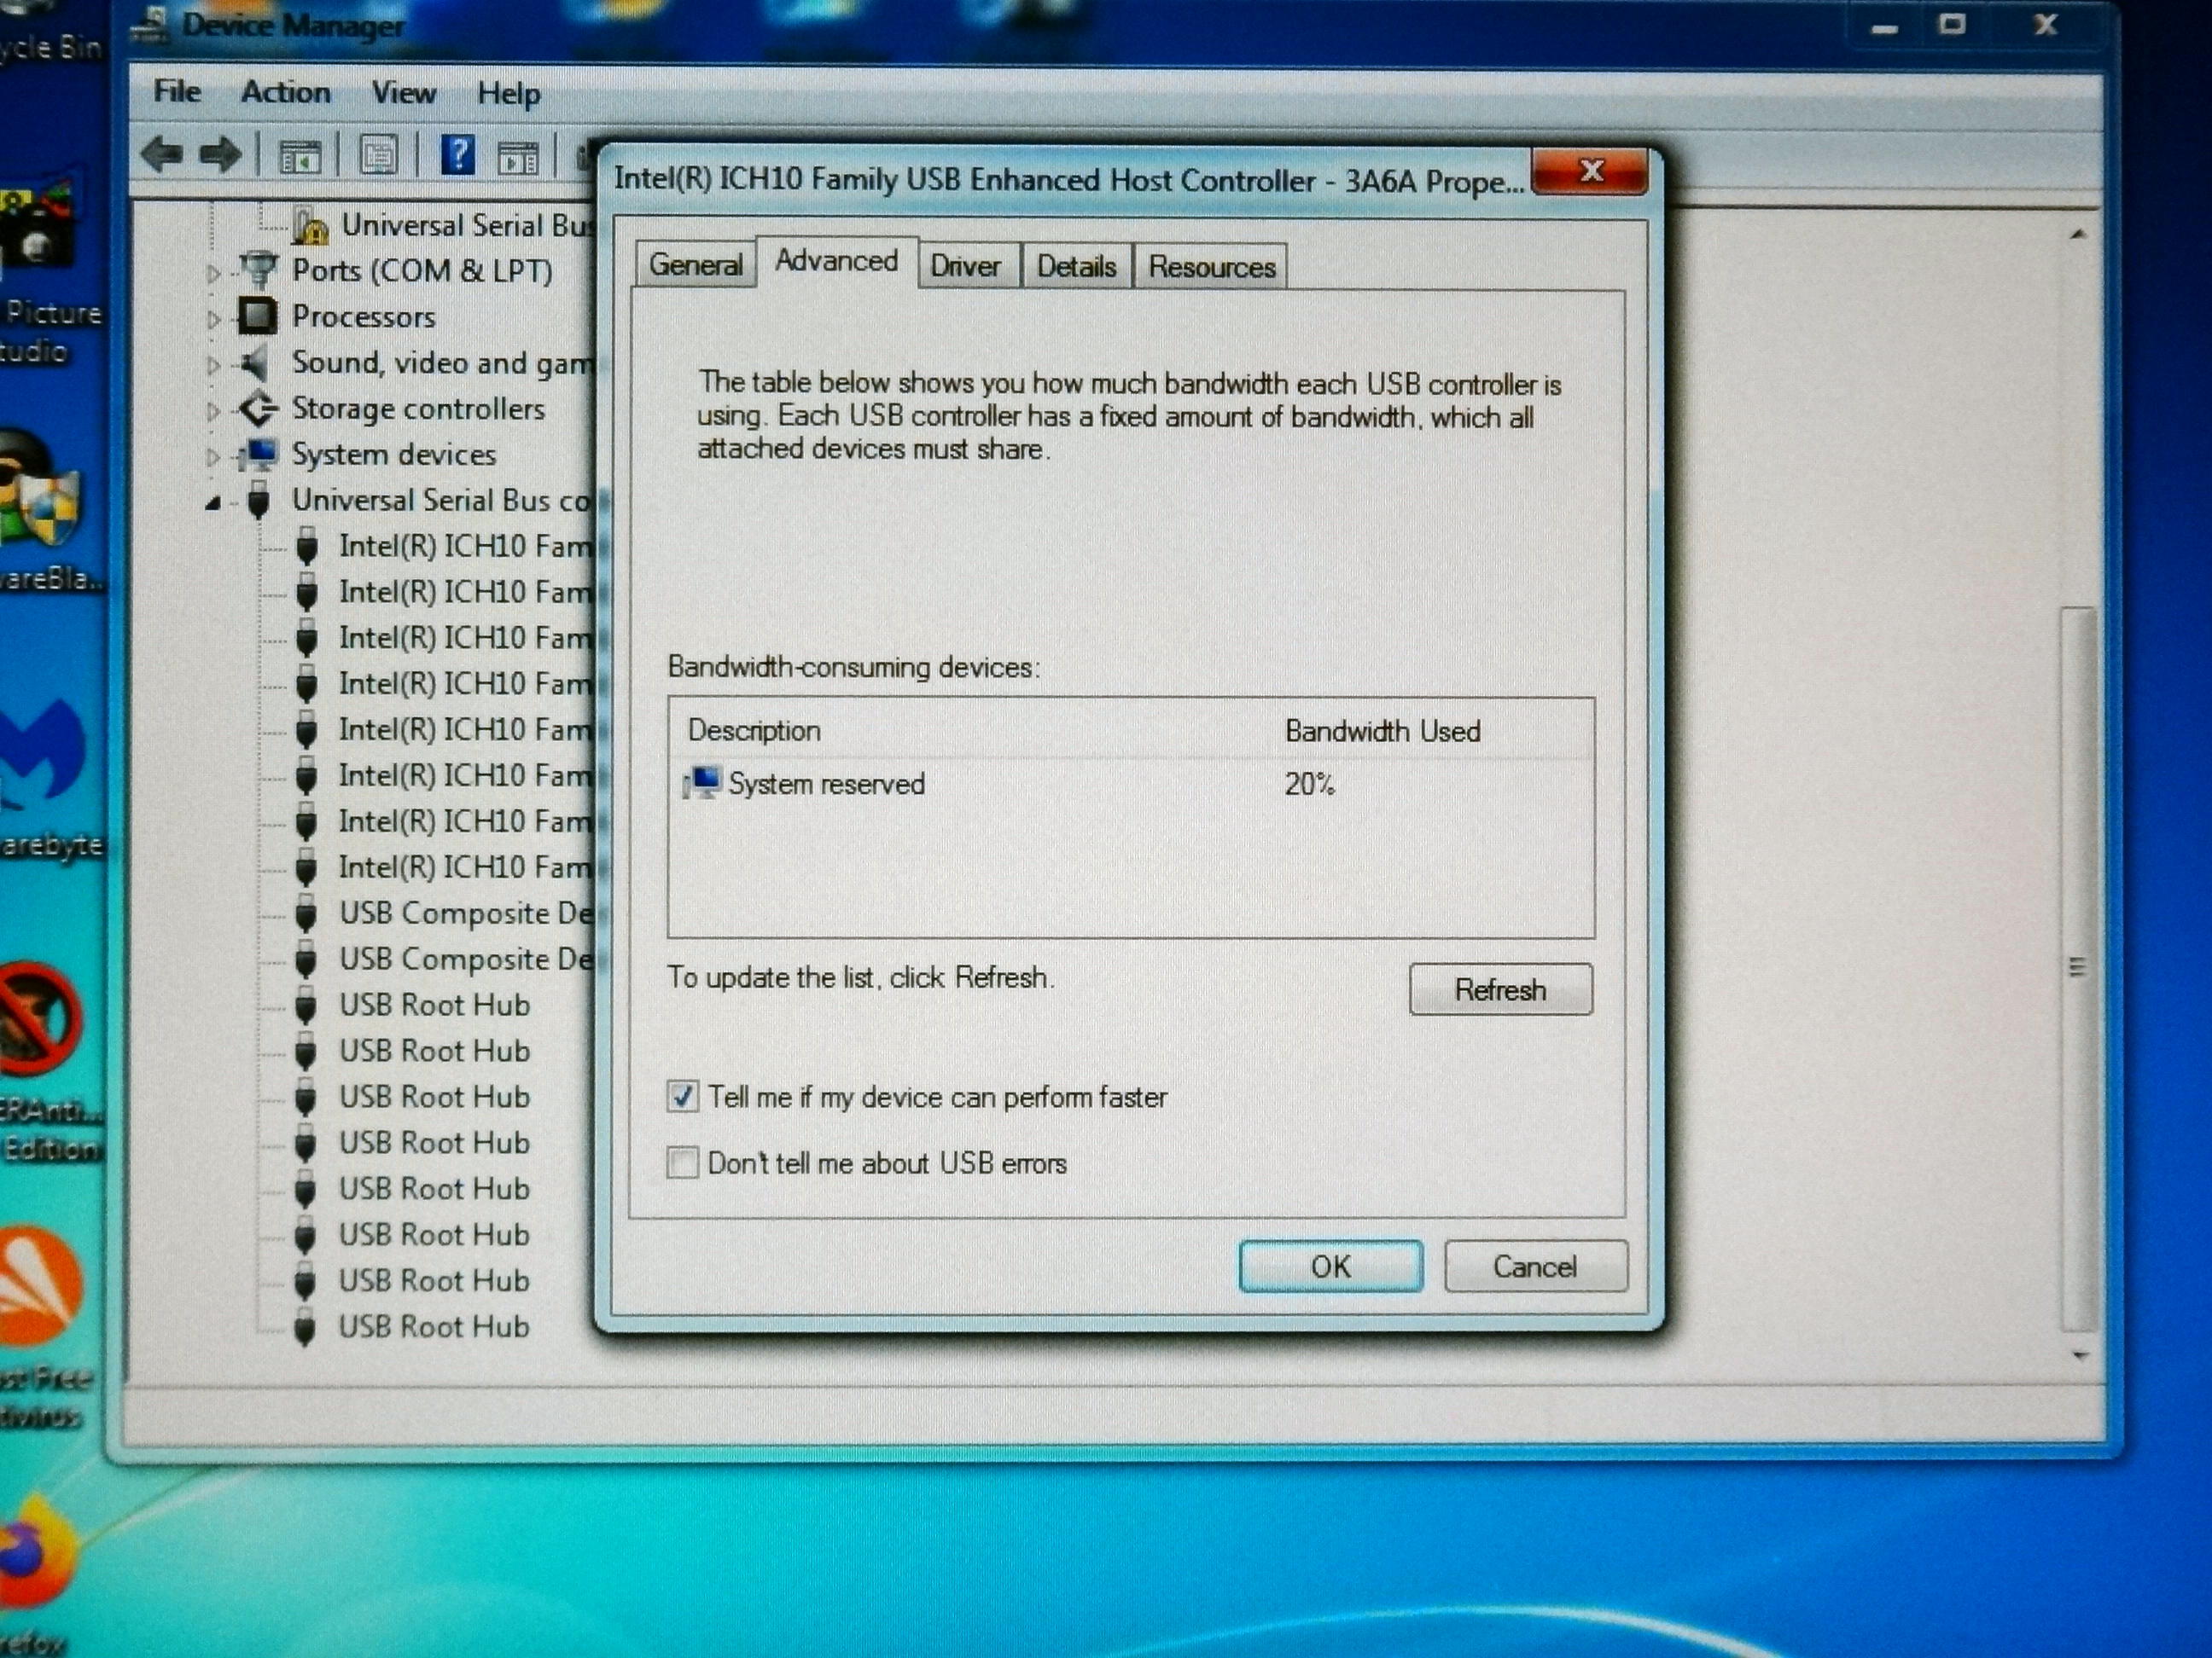Click the Refresh button
The width and height of the screenshot is (2212, 1658).
click(x=1500, y=989)
